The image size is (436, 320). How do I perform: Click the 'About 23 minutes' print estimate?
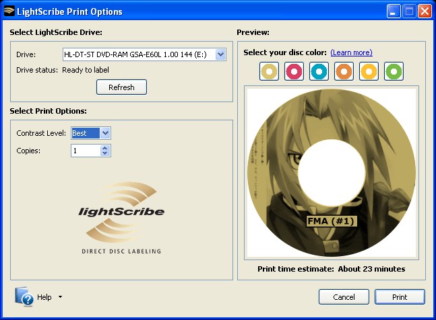point(371,269)
